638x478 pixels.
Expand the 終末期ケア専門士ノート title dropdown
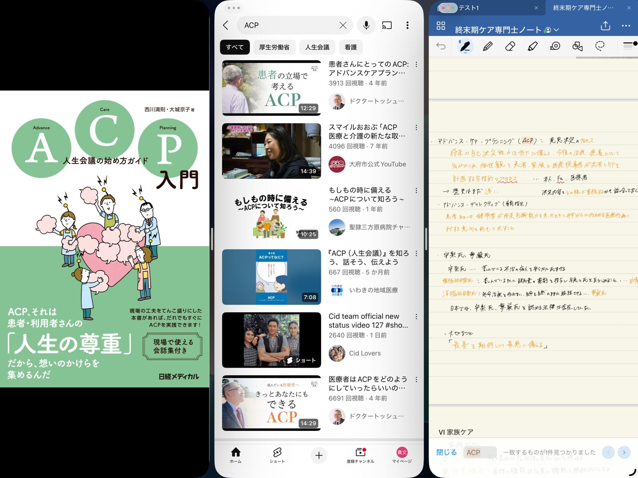click(x=557, y=30)
